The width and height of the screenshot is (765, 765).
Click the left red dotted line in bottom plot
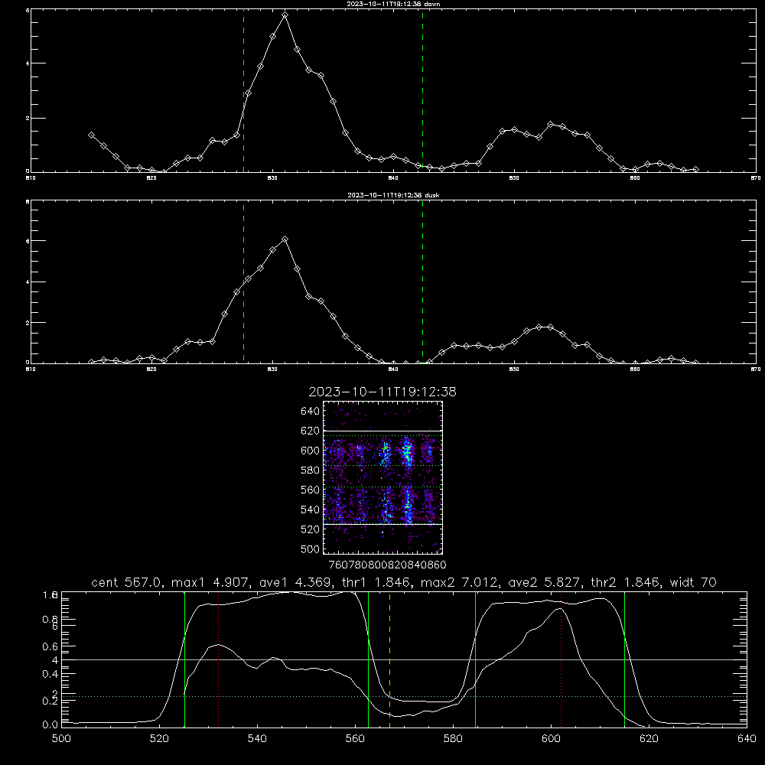pyautogui.click(x=218, y=659)
